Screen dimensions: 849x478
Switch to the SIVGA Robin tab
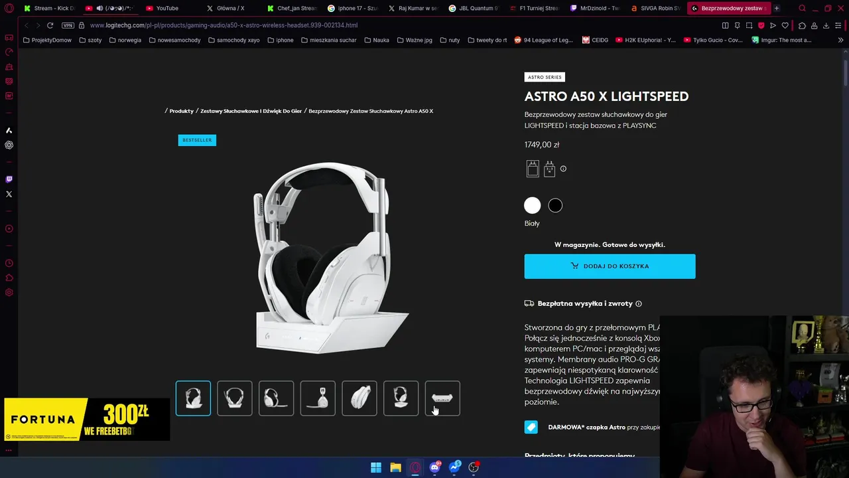coord(655,8)
